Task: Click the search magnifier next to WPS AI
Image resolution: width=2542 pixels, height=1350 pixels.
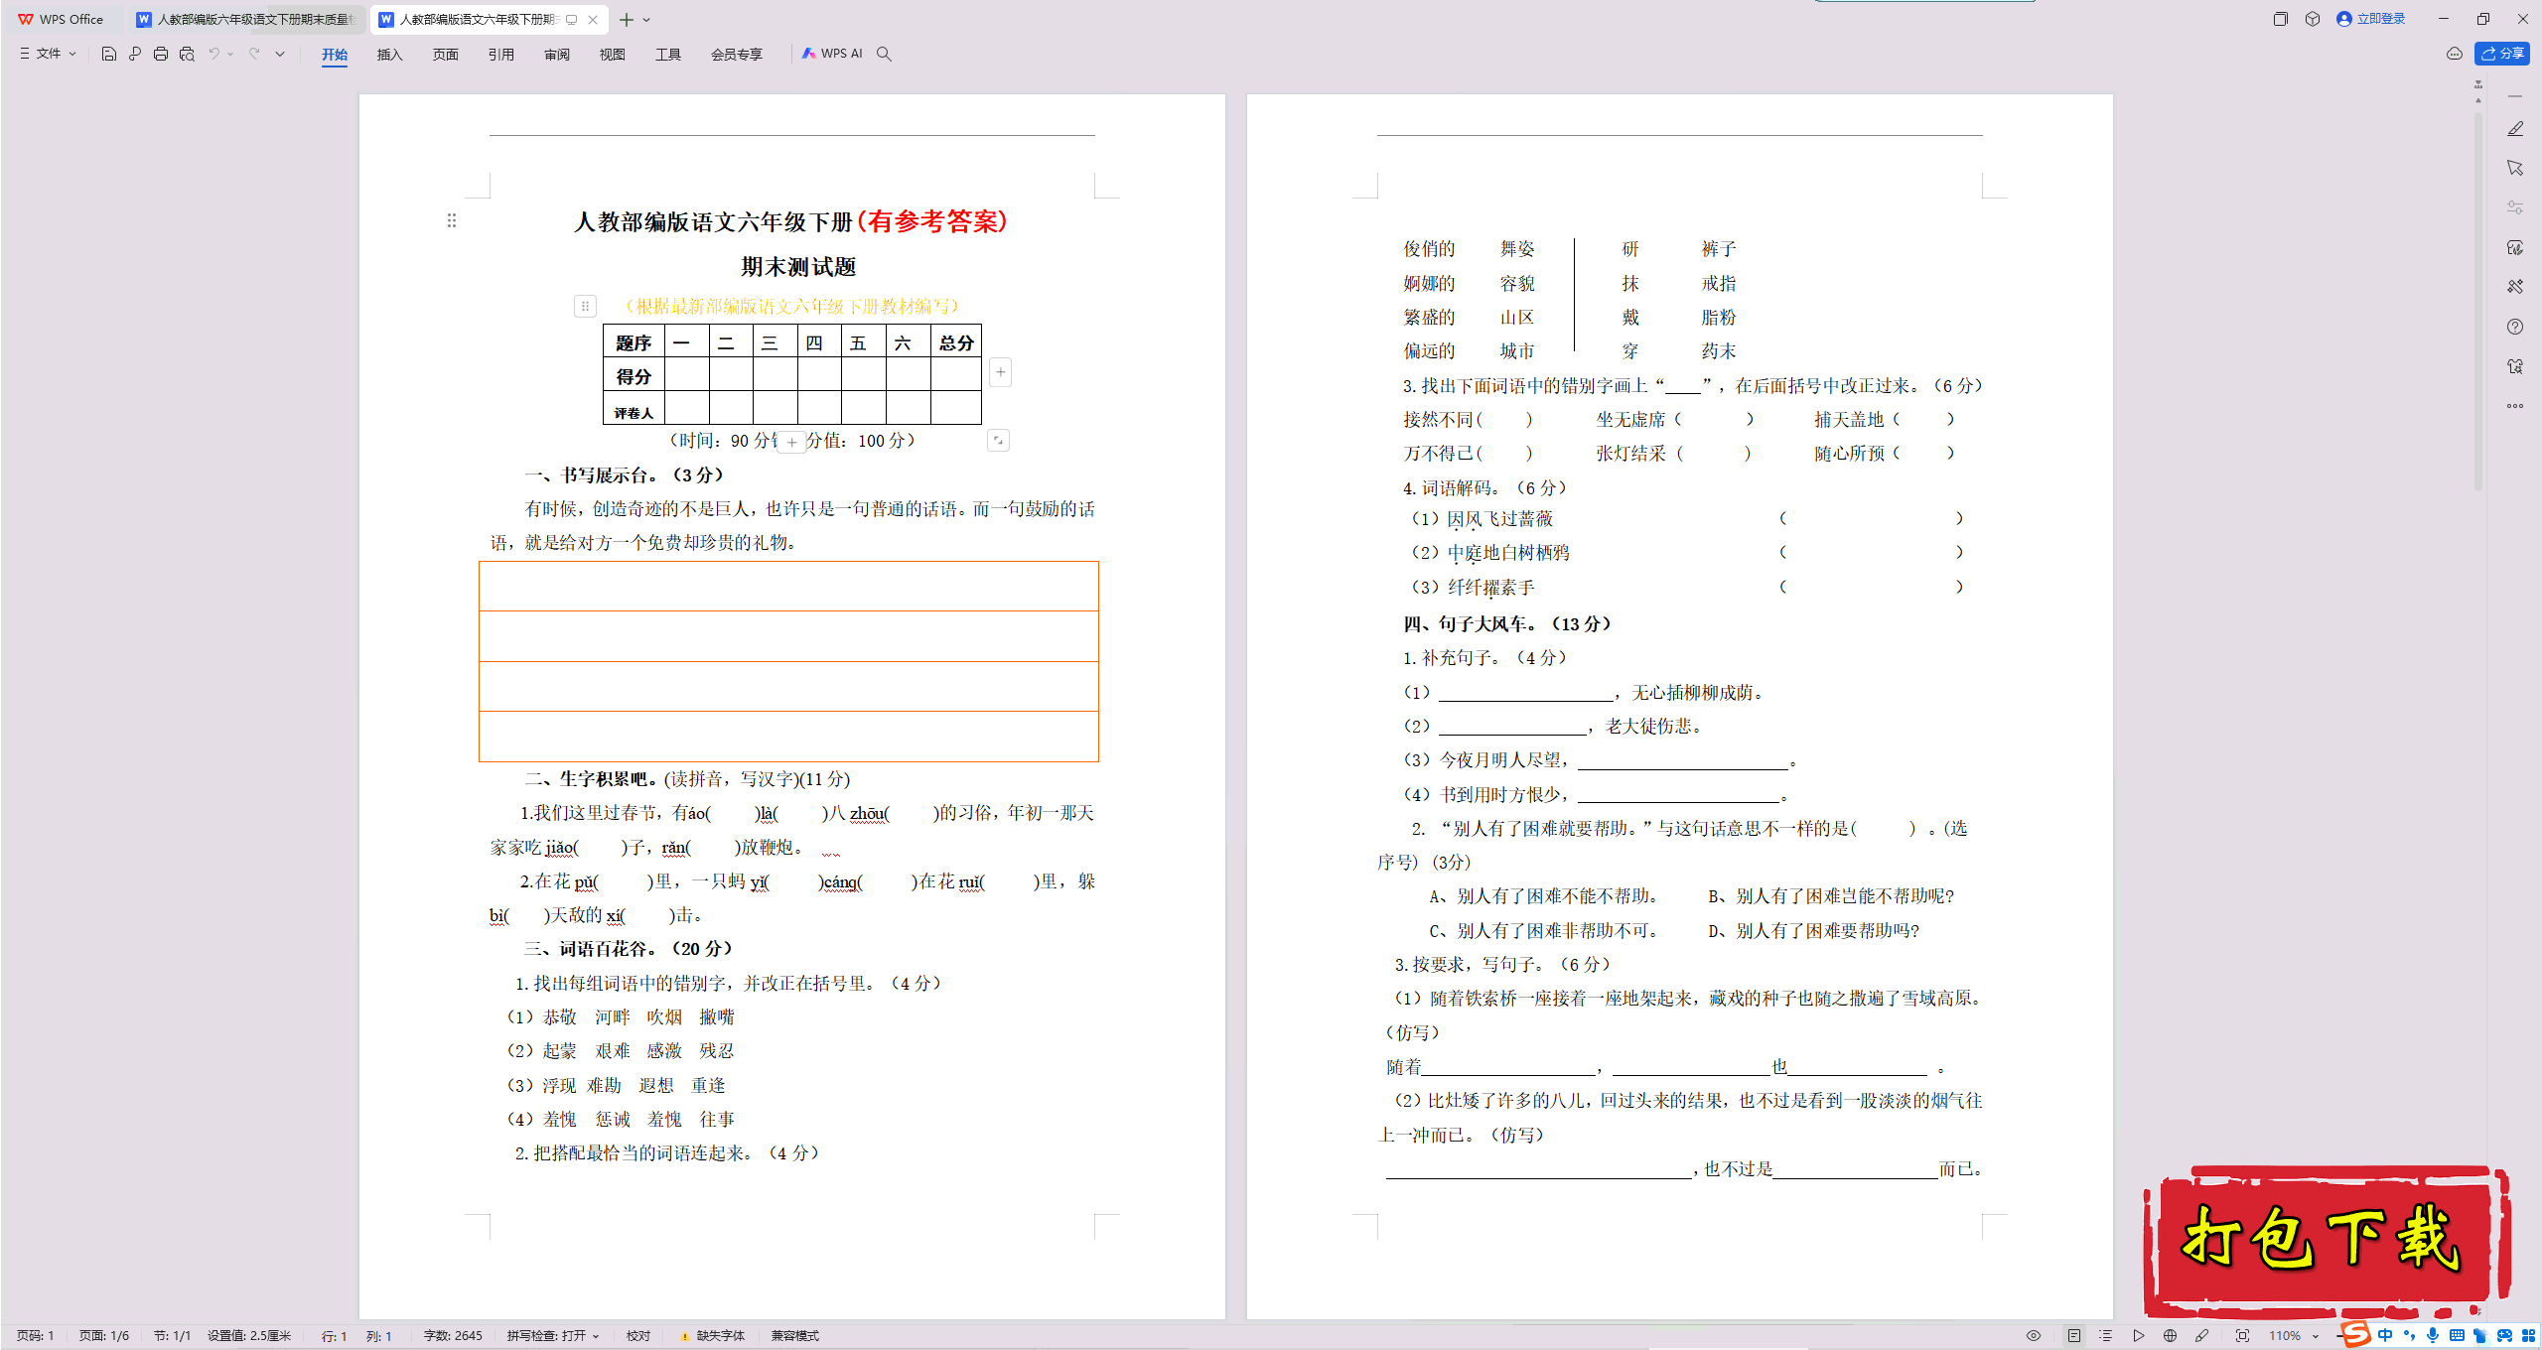Action: [x=884, y=54]
